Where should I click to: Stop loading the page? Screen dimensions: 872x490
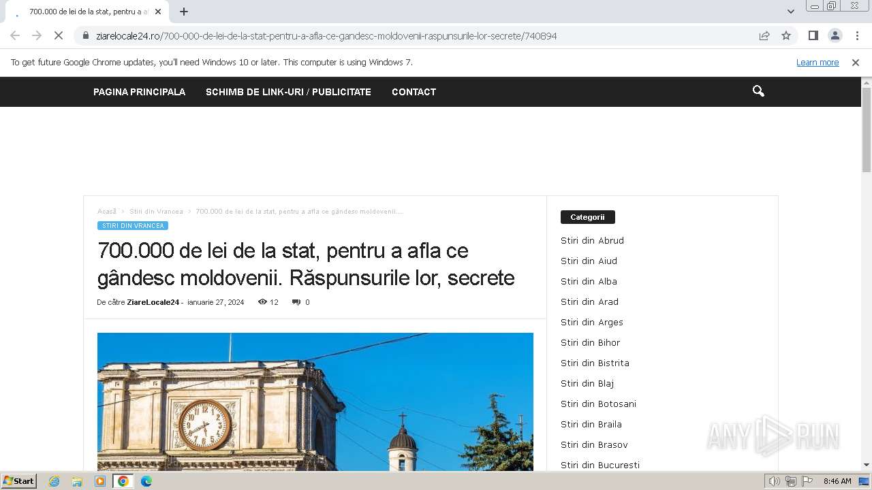pyautogui.click(x=59, y=35)
